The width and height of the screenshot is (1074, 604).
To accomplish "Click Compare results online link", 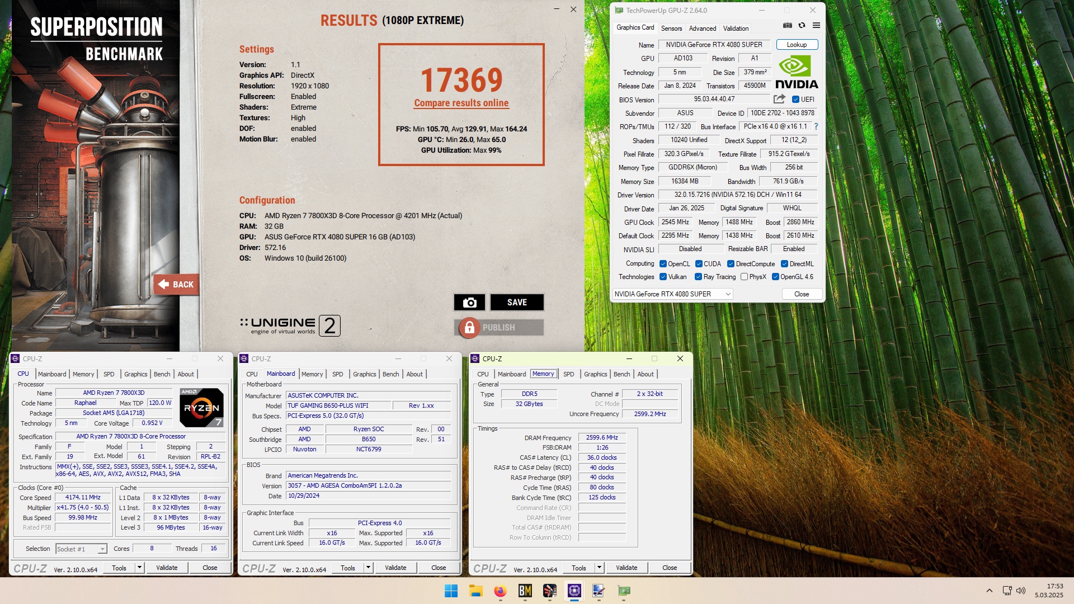I will coord(461,103).
